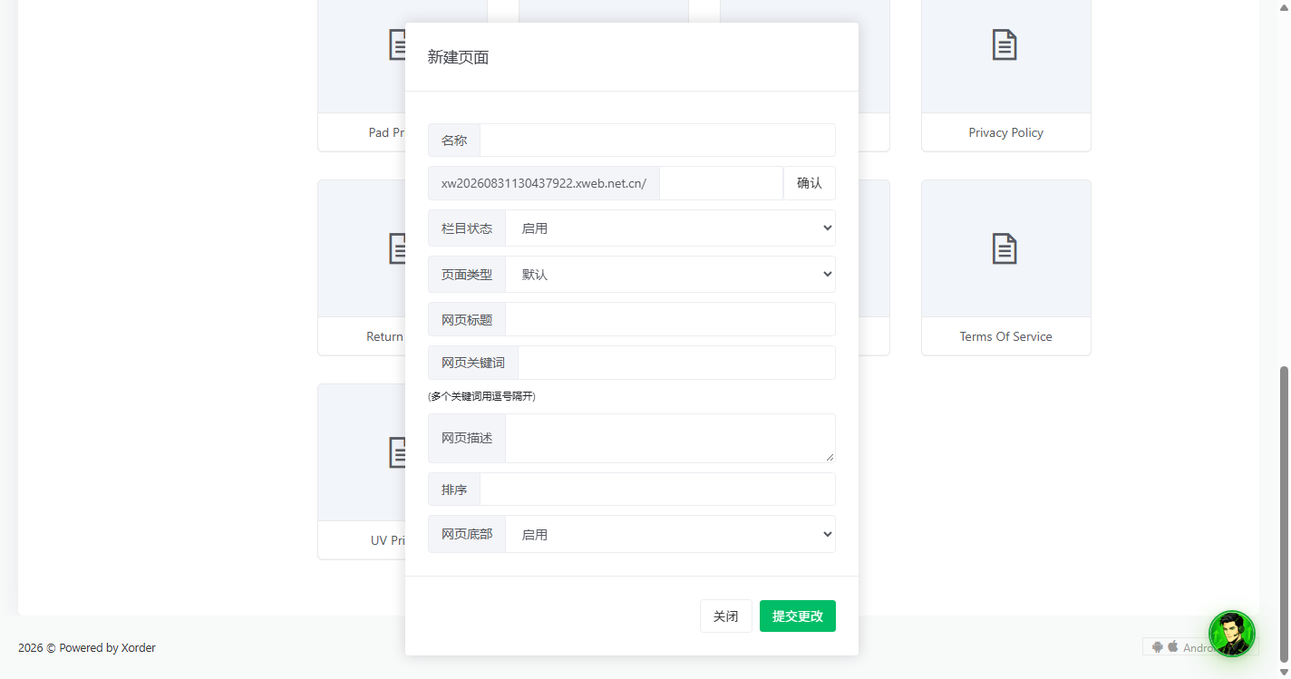The image size is (1291, 679).
Task: Click the Privacy Policy document icon
Action: coord(1005,45)
